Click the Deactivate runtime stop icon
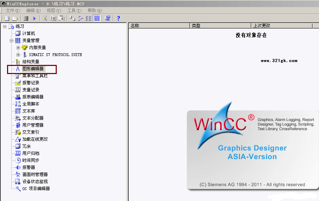The height and width of the screenshot is (201, 319). [x=26, y=18]
